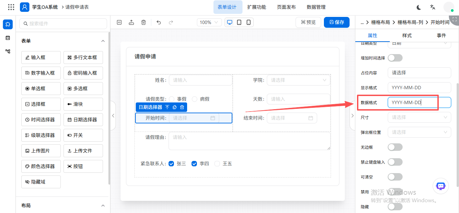This screenshot has height=213, width=459.
Task: Add the 上传图片 component
Action: [x=41, y=151]
